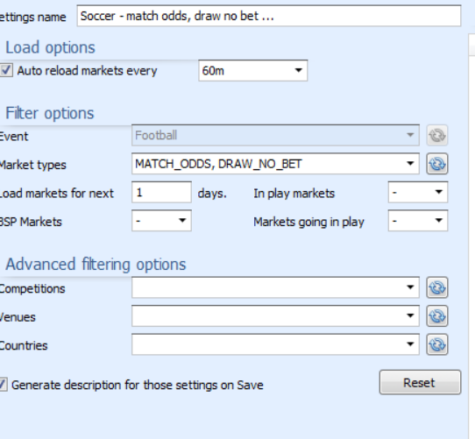Click the Reset button
This screenshot has height=439, width=475.
pos(420,382)
